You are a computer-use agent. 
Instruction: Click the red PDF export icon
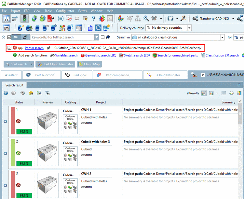coord(50,19)
